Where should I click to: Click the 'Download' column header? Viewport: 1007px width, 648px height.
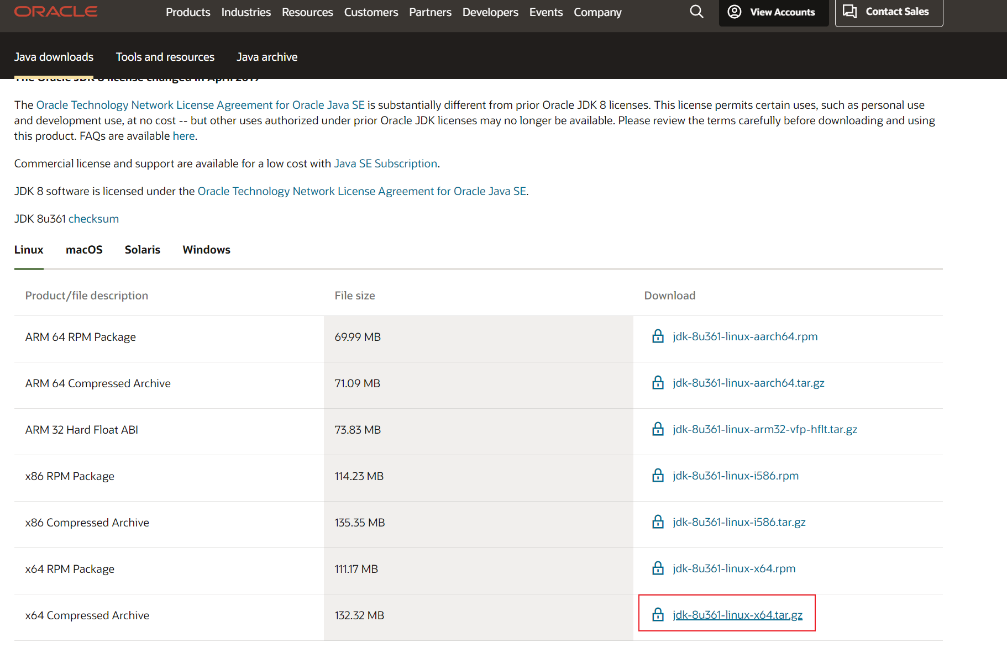coord(670,296)
